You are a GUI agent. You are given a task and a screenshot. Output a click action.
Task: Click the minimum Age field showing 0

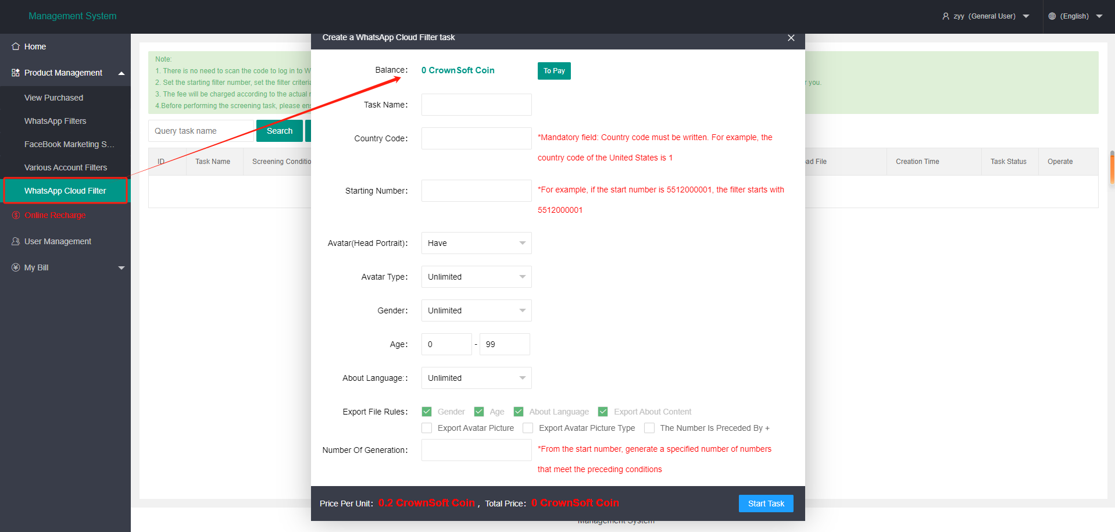click(446, 344)
